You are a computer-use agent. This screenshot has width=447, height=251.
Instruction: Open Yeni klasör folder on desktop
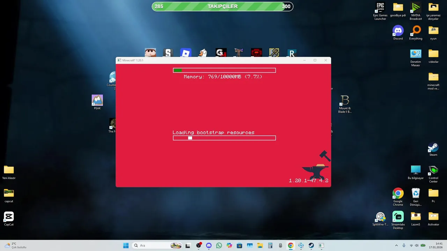(9, 172)
